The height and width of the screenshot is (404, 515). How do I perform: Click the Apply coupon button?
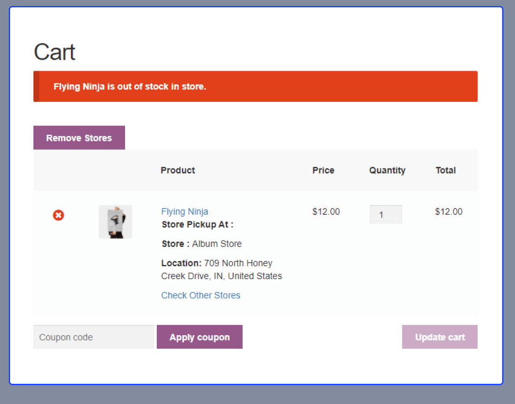click(200, 337)
